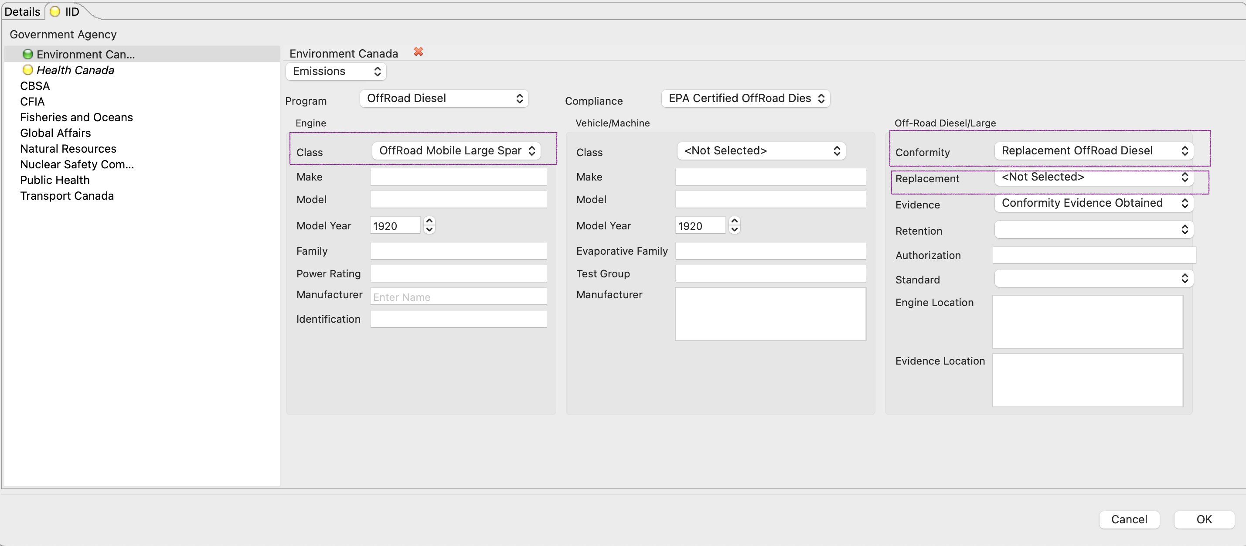Click the Engine Family field

[459, 251]
